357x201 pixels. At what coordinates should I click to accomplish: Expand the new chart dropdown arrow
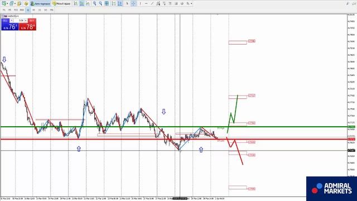[x=7, y=3]
